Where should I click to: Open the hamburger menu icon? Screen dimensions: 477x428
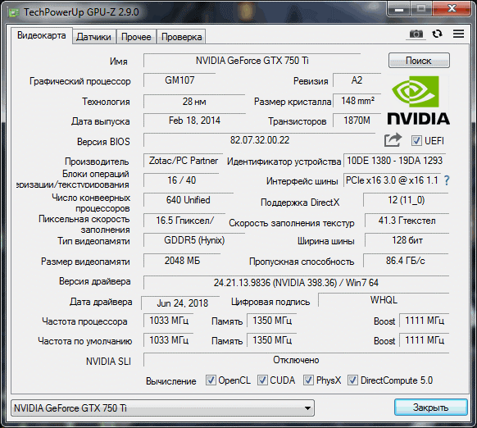click(458, 34)
